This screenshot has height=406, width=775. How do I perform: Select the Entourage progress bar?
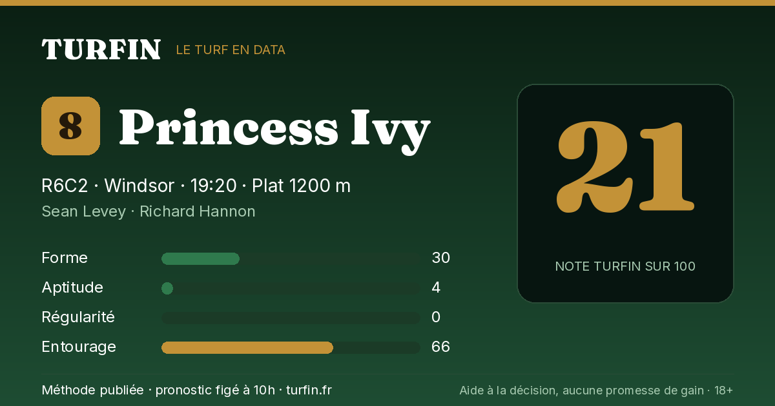(291, 347)
